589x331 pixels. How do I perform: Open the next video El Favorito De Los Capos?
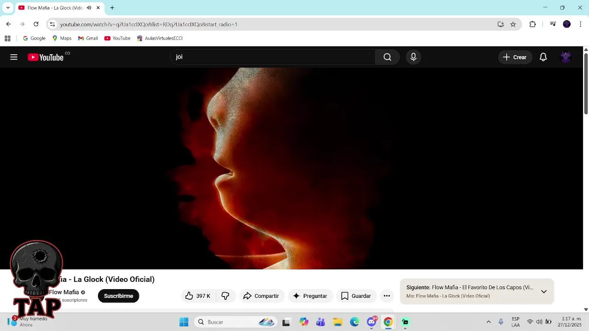(x=469, y=287)
